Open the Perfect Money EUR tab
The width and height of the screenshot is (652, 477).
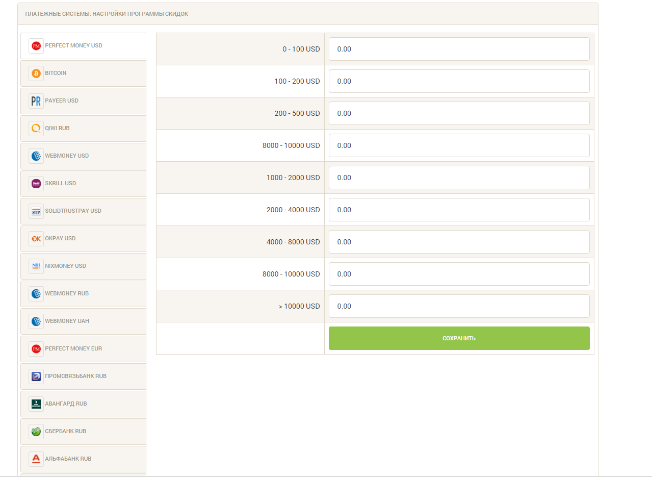point(73,349)
